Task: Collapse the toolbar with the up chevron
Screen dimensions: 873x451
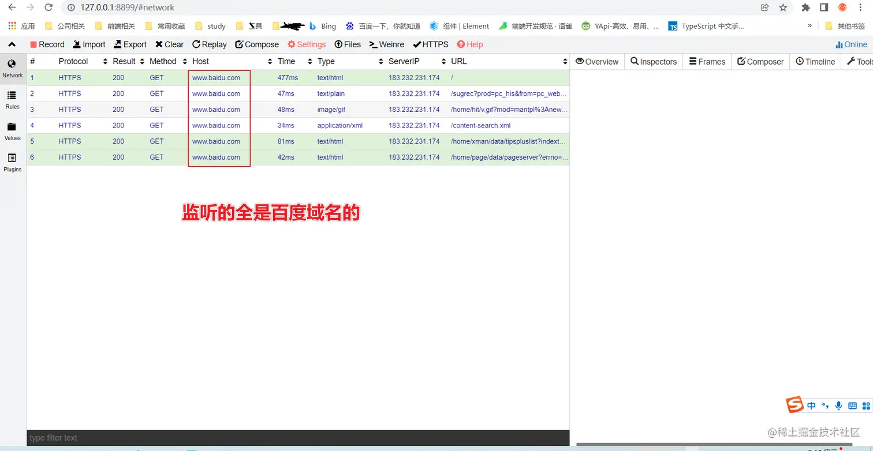Action: [x=12, y=44]
